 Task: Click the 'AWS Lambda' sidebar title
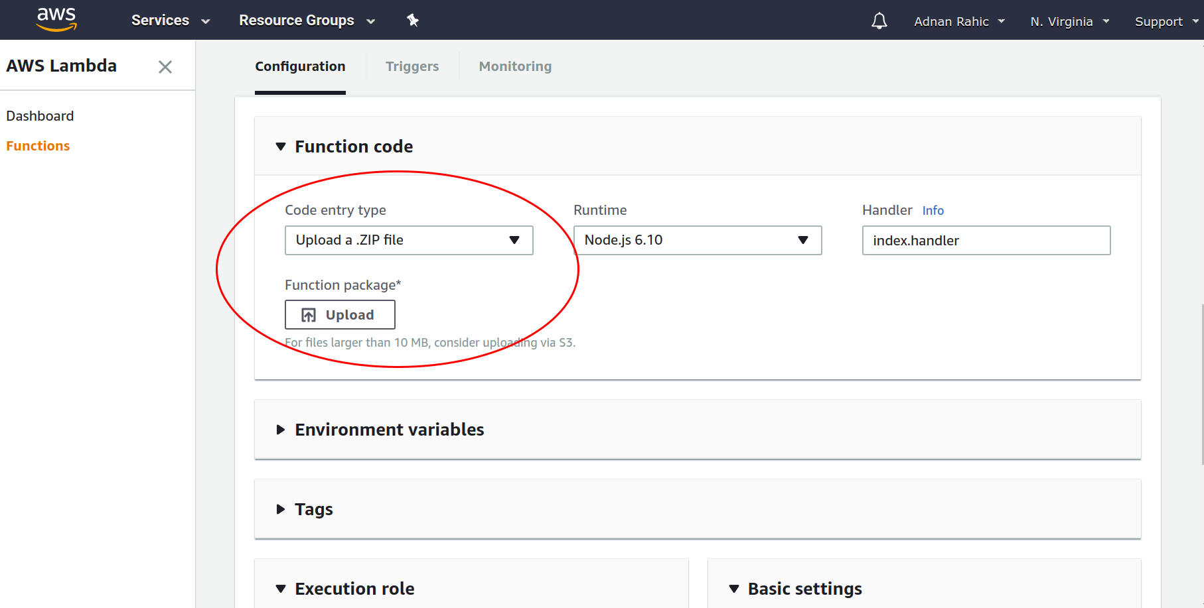[62, 66]
